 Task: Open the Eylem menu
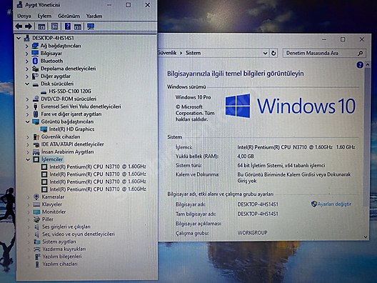point(44,16)
